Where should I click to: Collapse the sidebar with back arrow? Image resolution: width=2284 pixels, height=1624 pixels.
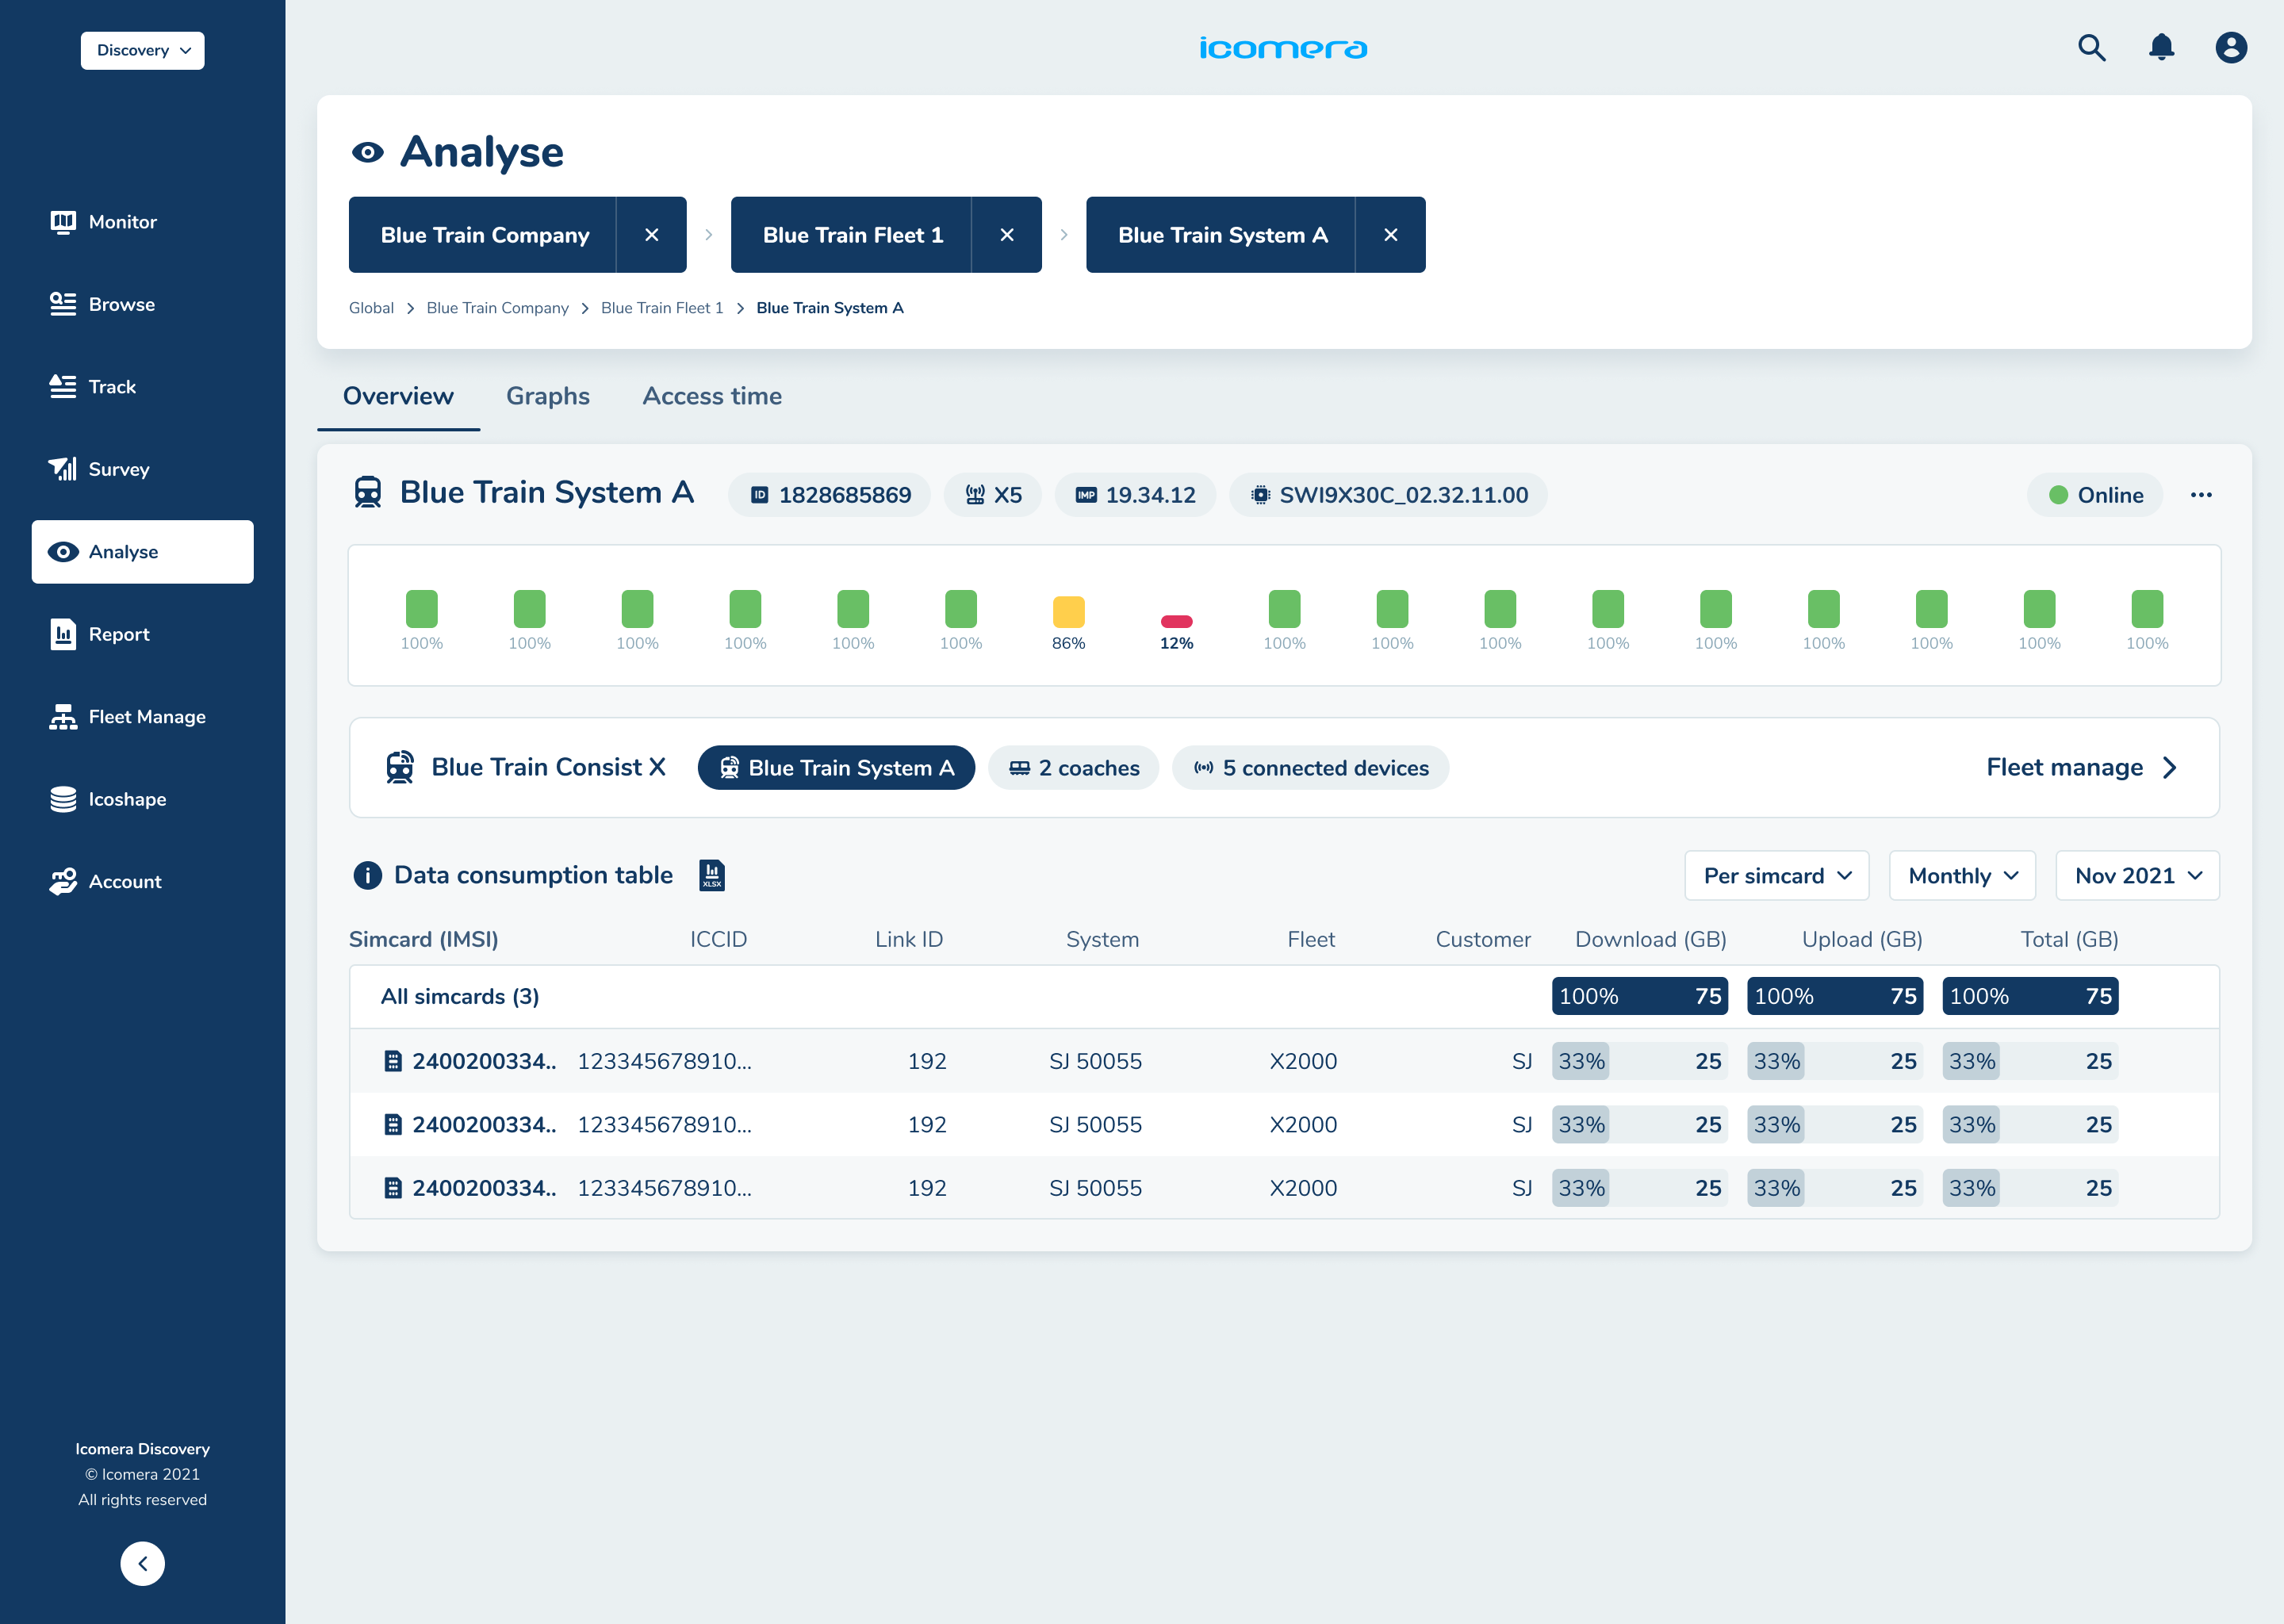tap(142, 1563)
